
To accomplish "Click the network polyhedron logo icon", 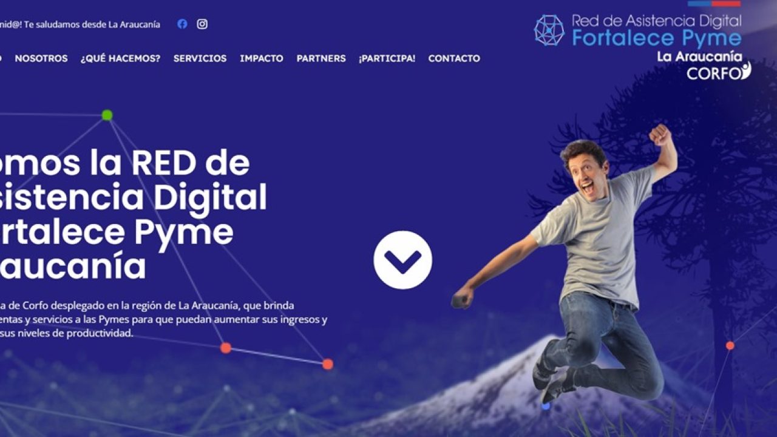I will (x=549, y=30).
